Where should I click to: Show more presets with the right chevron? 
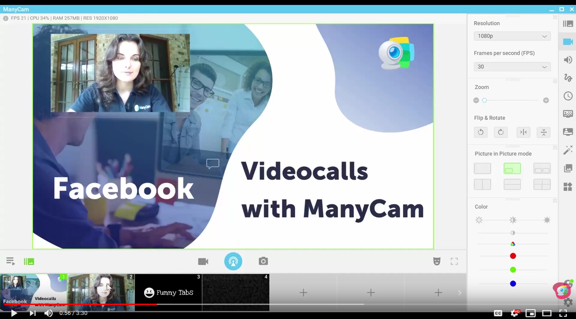click(x=459, y=293)
